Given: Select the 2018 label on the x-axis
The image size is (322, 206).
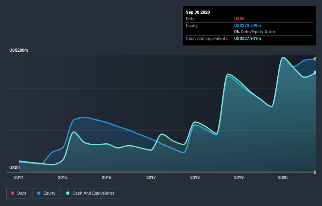Looking at the screenshot, I should [195, 177].
